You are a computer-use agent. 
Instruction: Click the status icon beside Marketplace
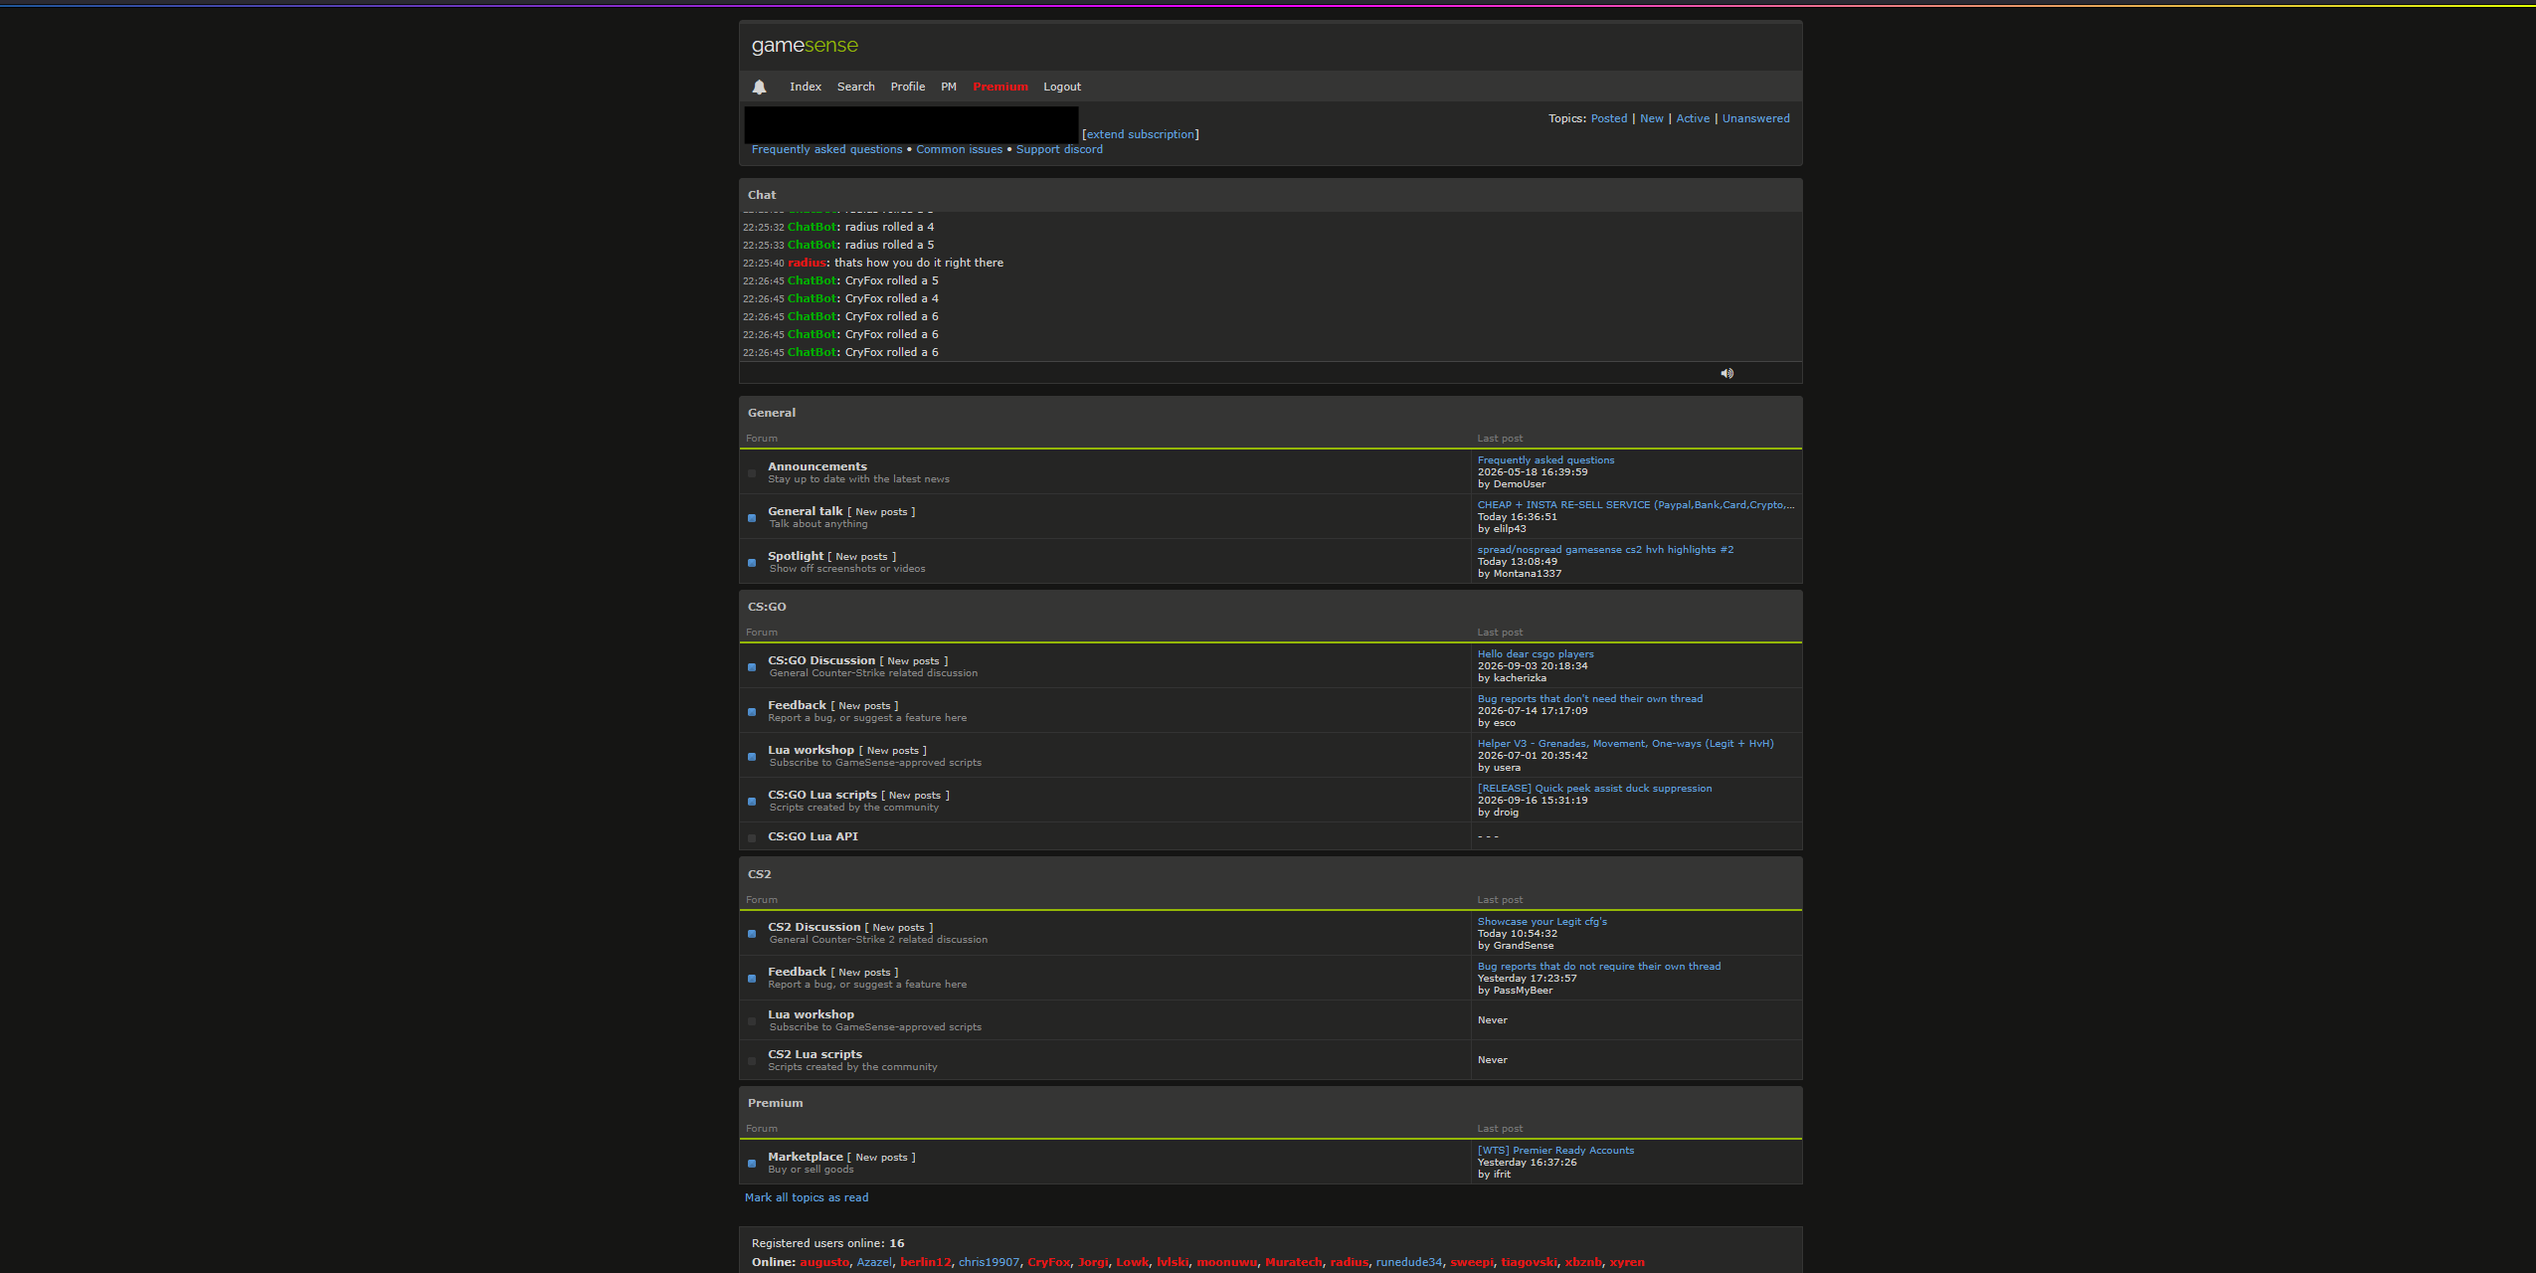752,1164
